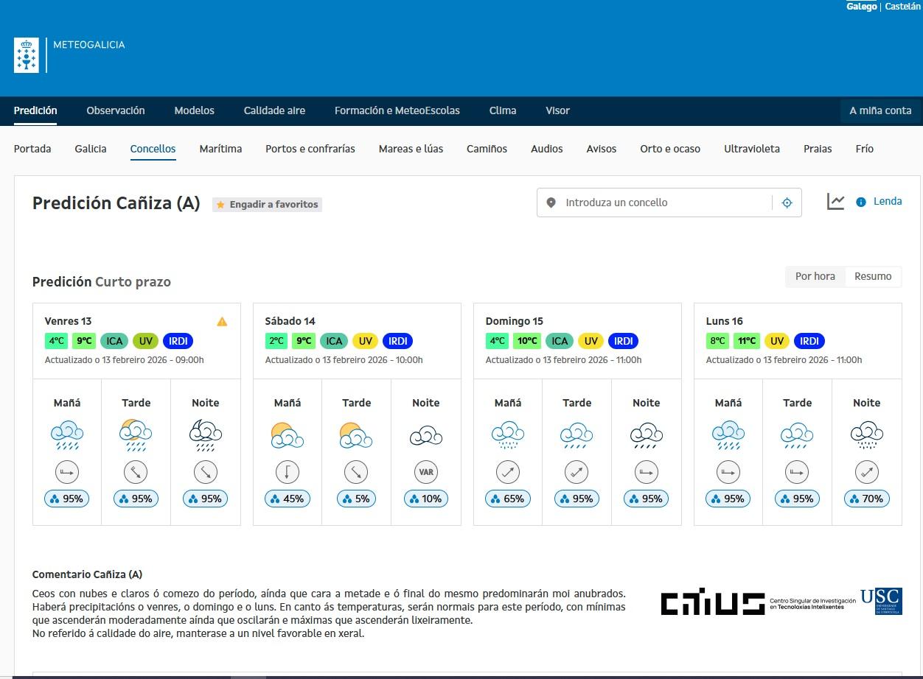Image resolution: width=923 pixels, height=679 pixels.
Task: Click the Luns Noite drizzle cloud icon
Action: (867, 436)
